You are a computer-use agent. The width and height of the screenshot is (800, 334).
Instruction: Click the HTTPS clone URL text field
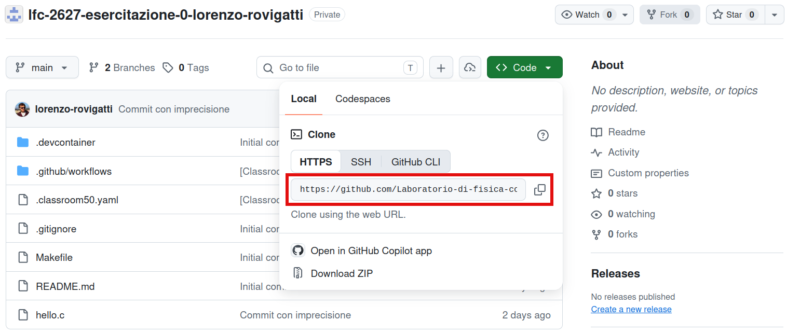(409, 190)
